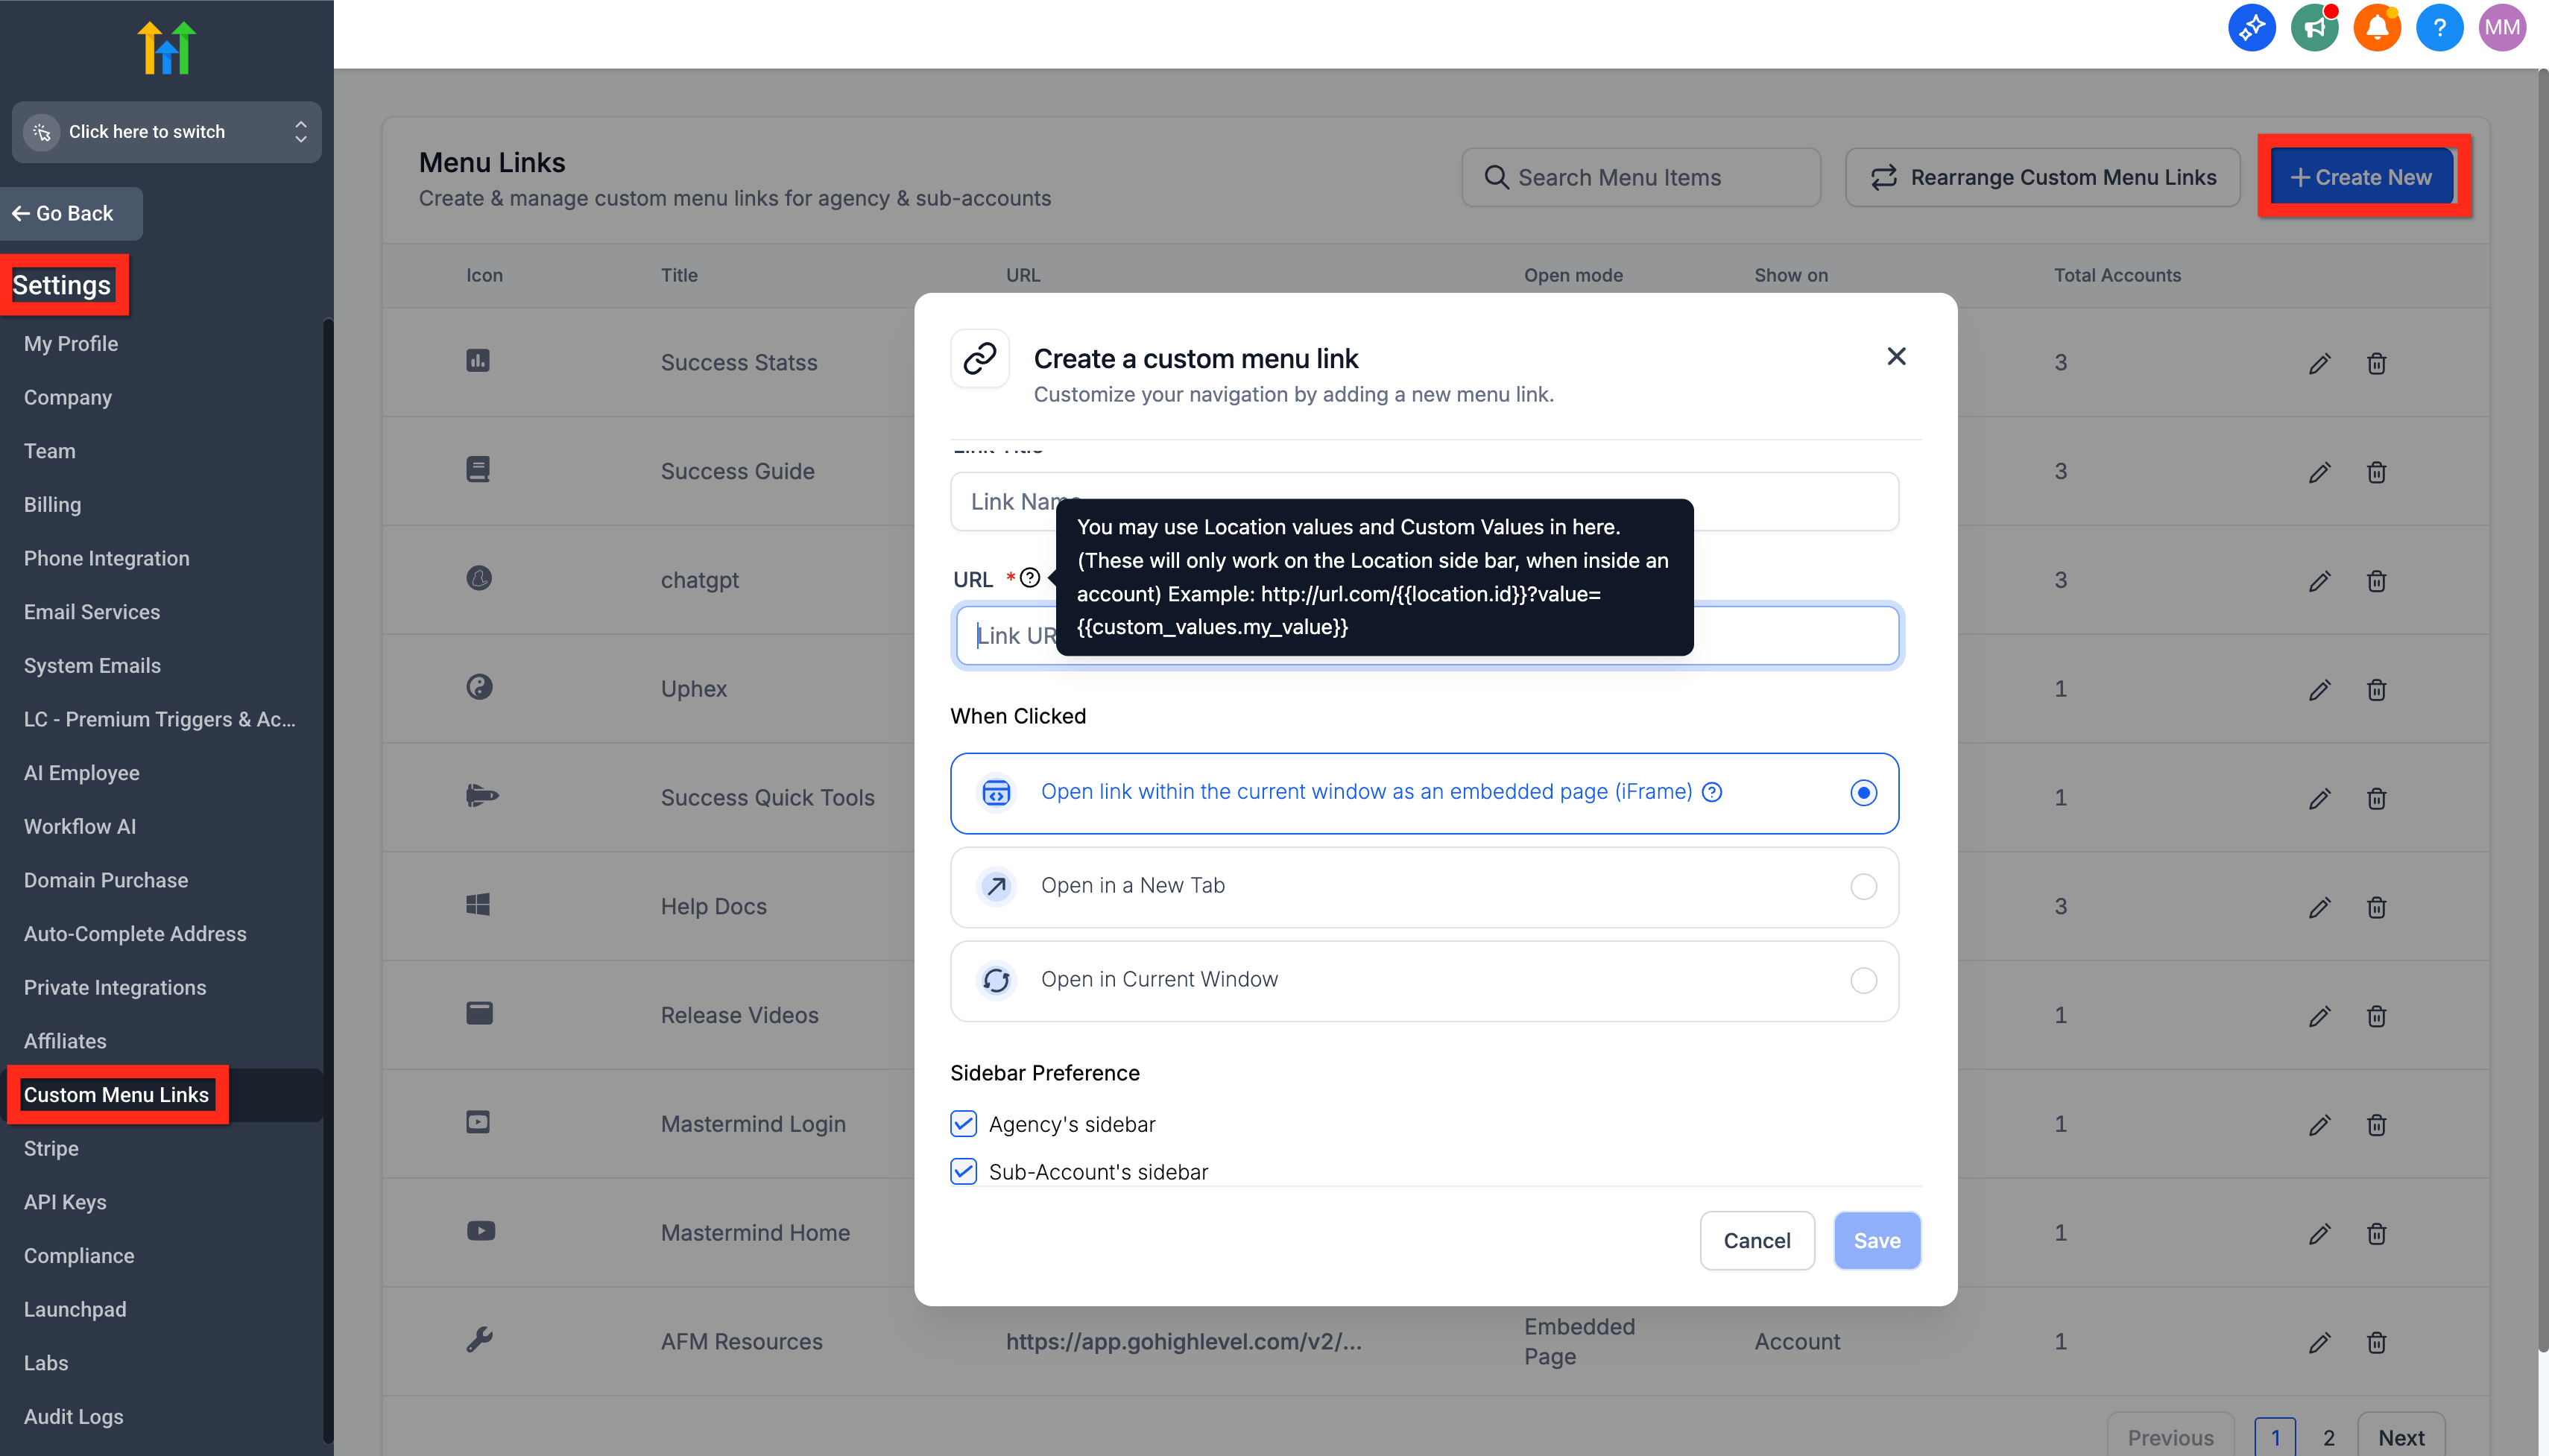The width and height of the screenshot is (2549, 1456).
Task: Close the custom menu link dialog
Action: [x=1895, y=357]
